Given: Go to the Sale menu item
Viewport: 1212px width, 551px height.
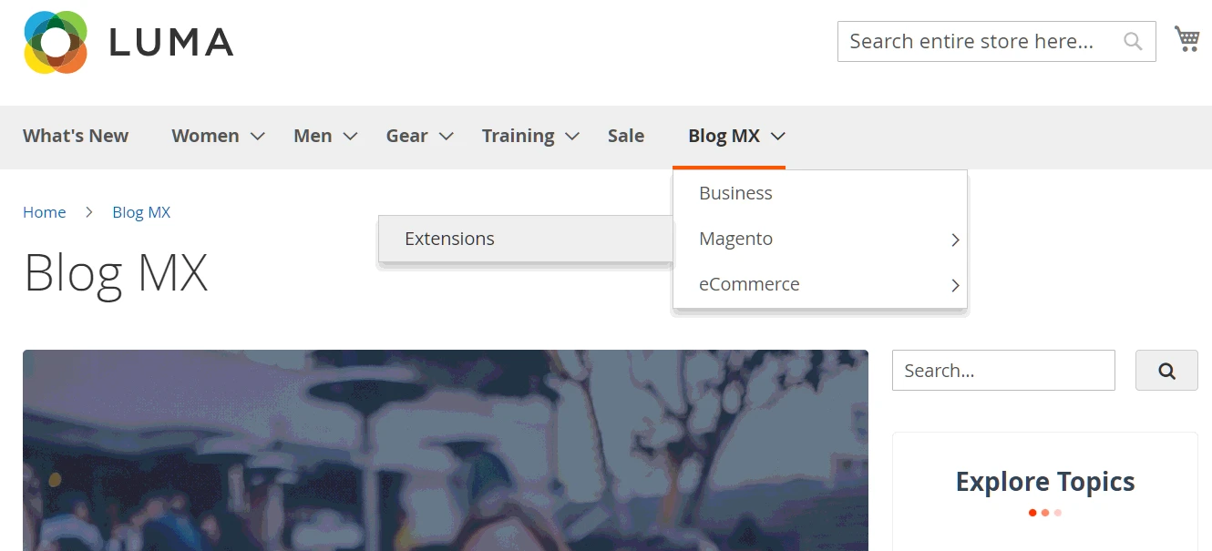Looking at the screenshot, I should [x=626, y=136].
